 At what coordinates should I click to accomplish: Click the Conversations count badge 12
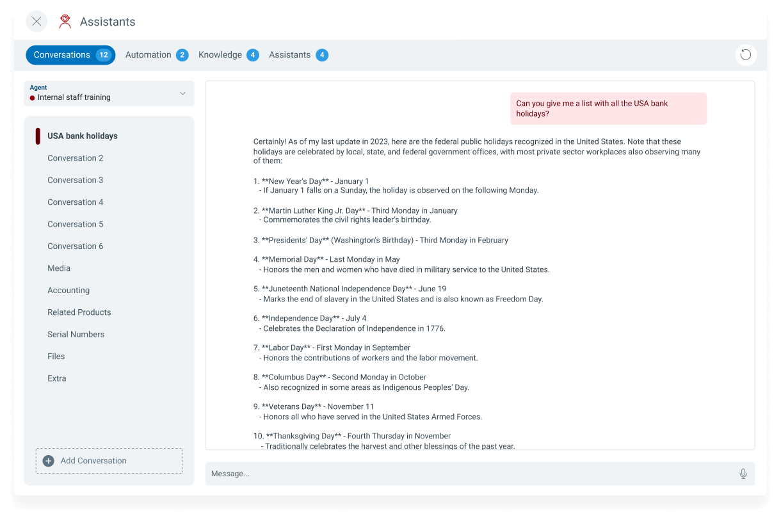[x=104, y=55]
